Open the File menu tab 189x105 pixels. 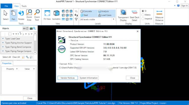(6, 6)
